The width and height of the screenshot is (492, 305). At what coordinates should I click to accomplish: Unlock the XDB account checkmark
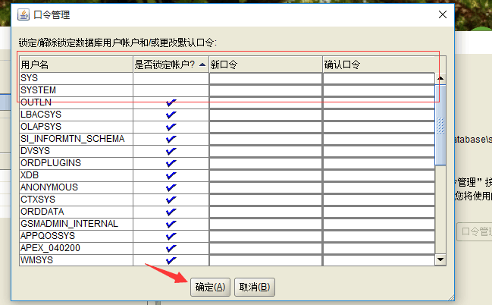(x=171, y=175)
